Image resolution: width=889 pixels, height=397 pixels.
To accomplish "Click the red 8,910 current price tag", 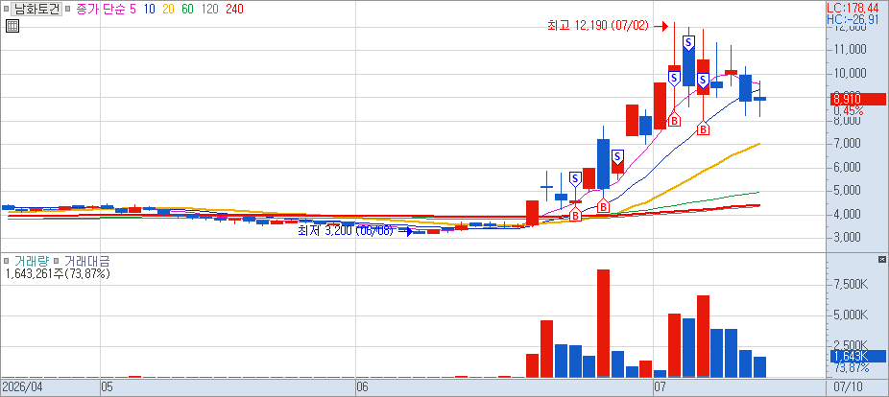I will 857,99.
